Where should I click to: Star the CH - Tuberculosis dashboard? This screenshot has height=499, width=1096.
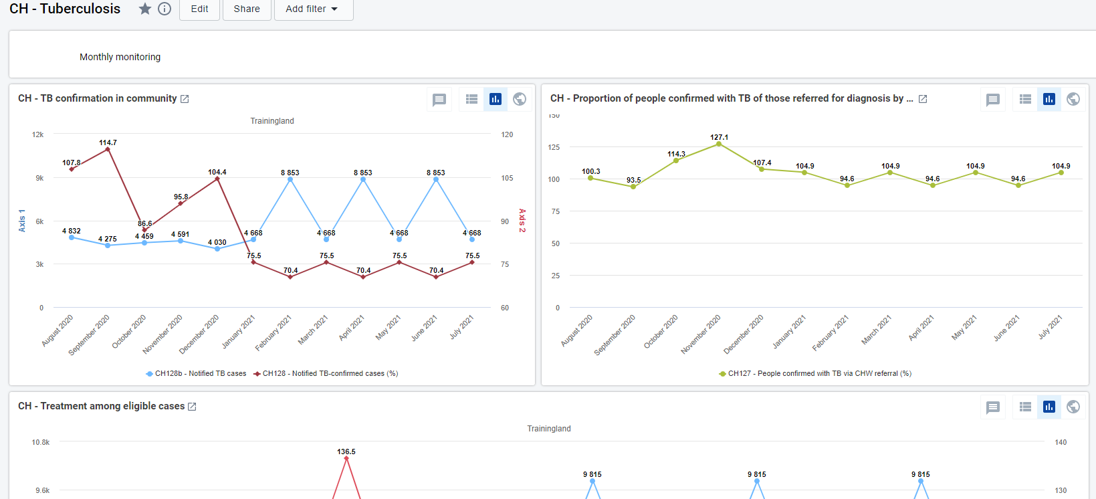pyautogui.click(x=144, y=9)
